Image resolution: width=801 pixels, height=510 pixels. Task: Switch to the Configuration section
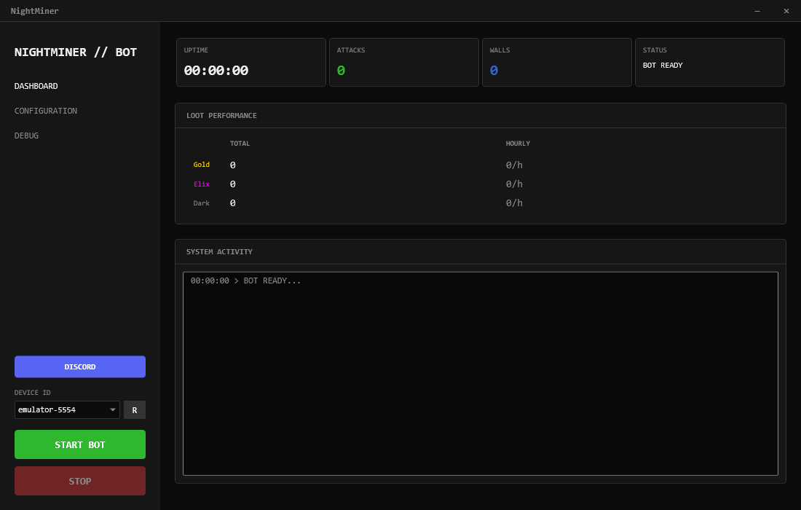pyautogui.click(x=46, y=111)
